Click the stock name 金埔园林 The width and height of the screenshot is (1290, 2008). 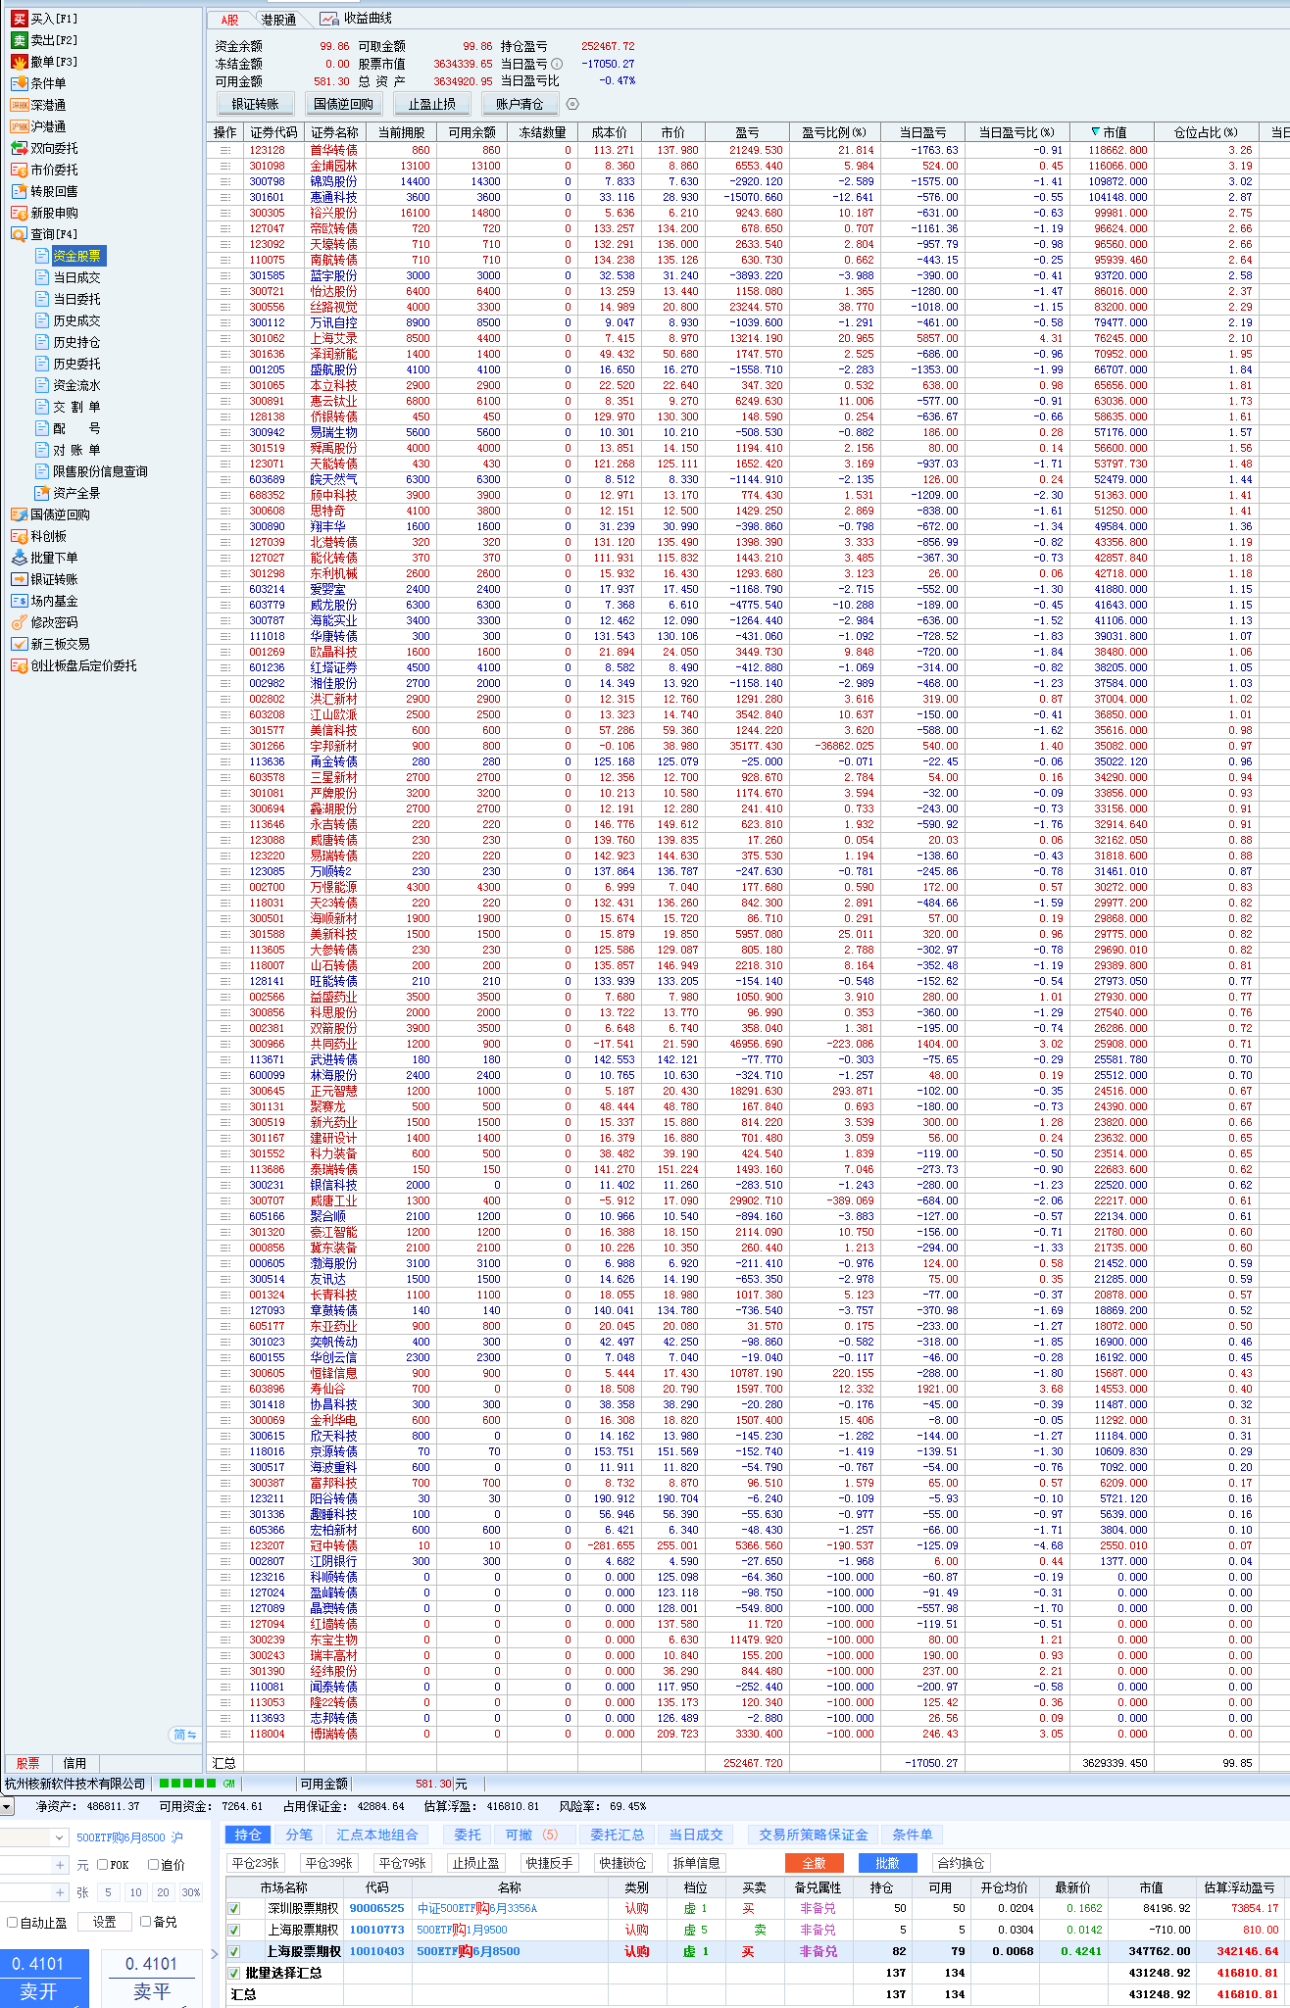tap(333, 166)
